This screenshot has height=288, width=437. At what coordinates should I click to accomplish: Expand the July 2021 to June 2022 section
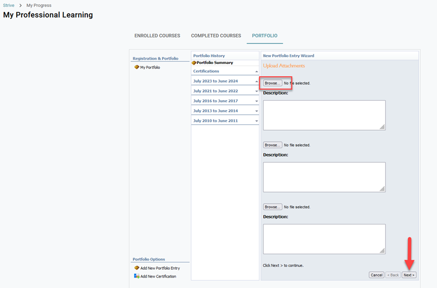coord(257,91)
